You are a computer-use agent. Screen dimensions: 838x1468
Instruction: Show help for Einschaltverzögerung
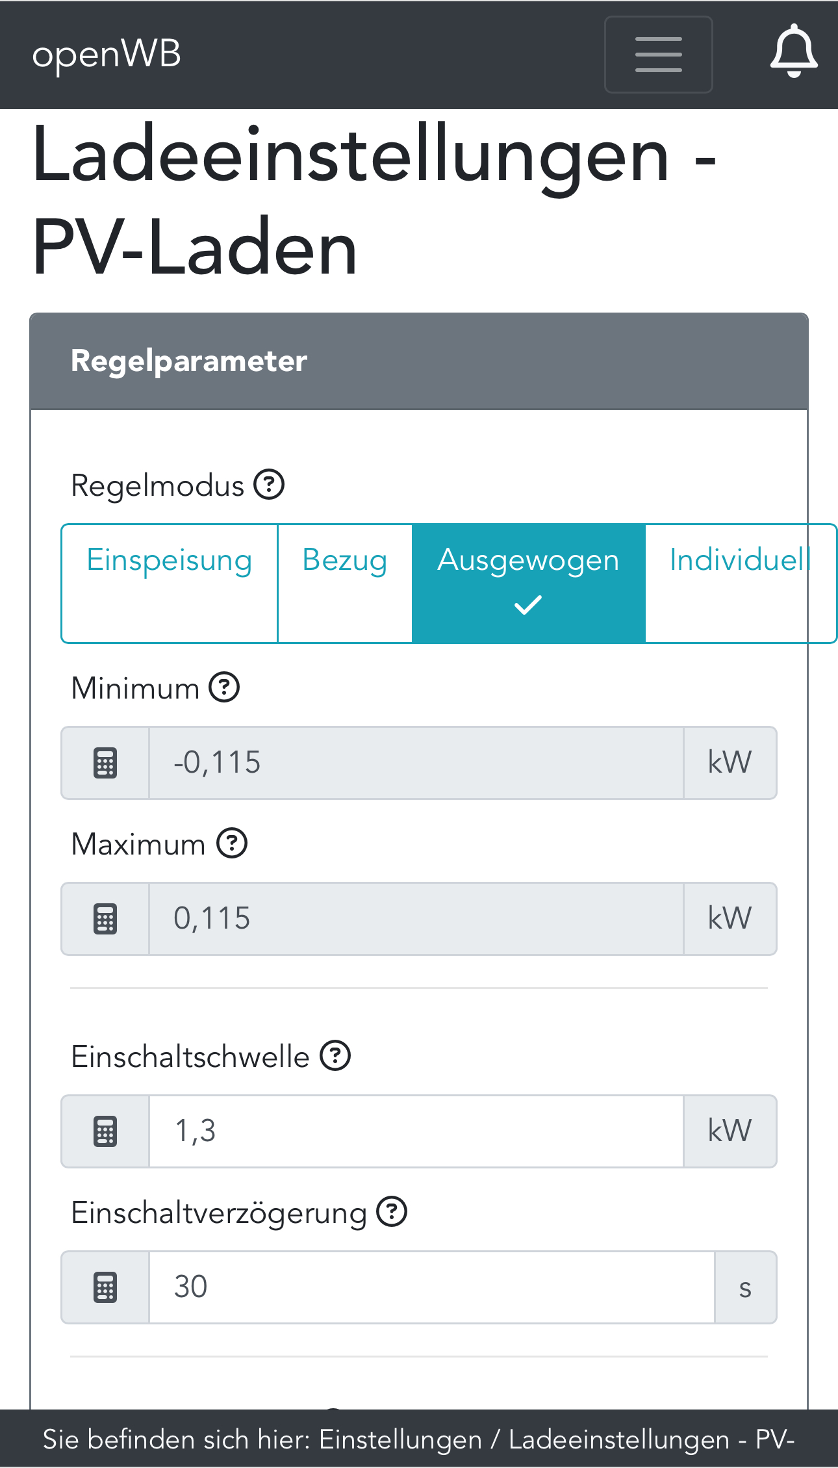pyautogui.click(x=392, y=1212)
